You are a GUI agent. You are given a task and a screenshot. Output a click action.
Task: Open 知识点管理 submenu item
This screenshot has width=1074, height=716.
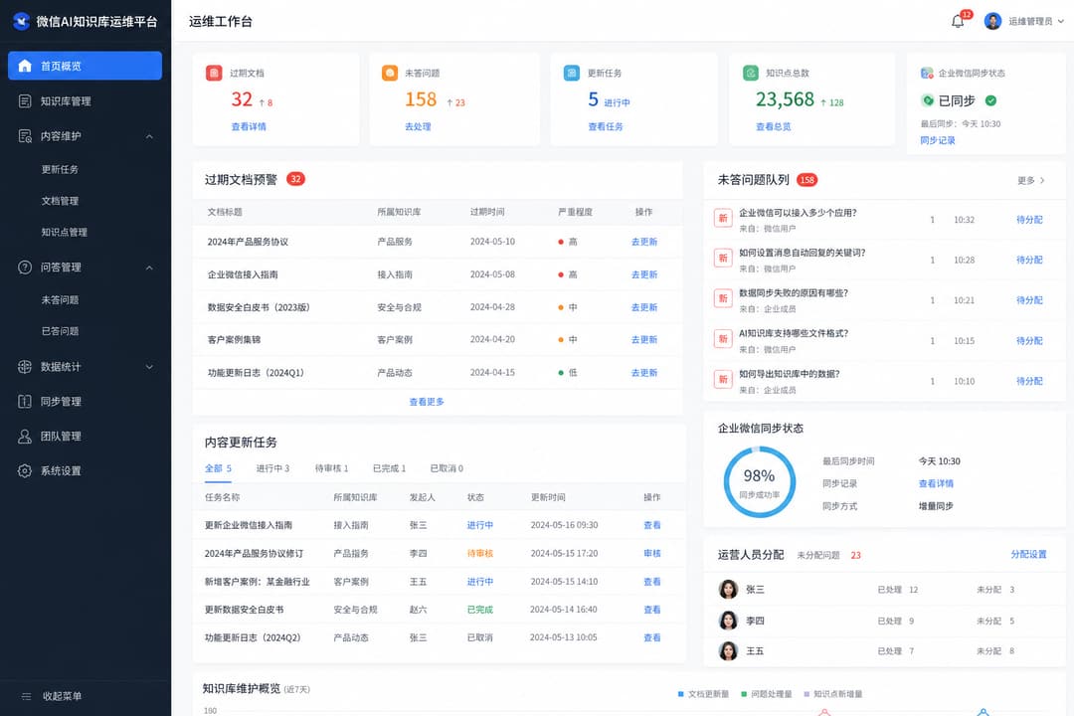pyautogui.click(x=64, y=233)
